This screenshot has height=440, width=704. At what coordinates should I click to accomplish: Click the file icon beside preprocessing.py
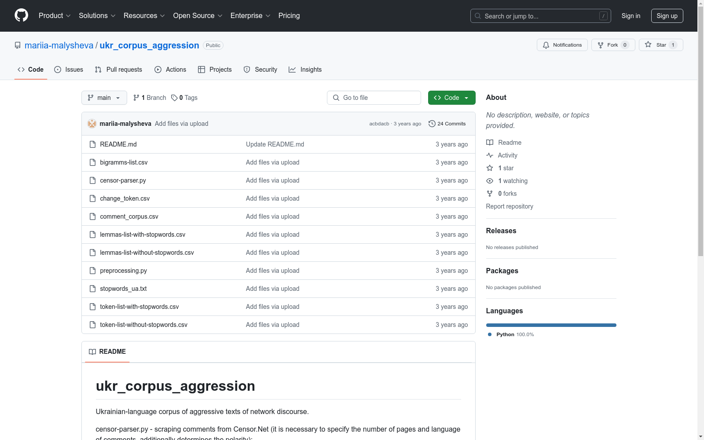(92, 271)
